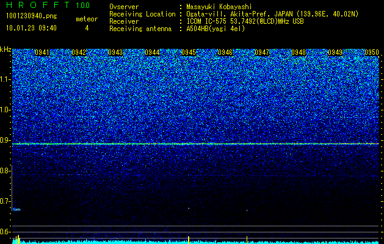Click the 0.7 kHz axis label

point(5,201)
